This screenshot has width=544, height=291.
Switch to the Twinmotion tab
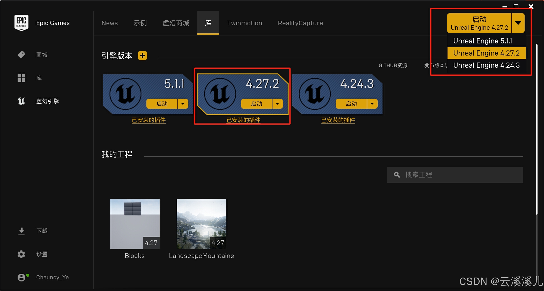coord(244,23)
